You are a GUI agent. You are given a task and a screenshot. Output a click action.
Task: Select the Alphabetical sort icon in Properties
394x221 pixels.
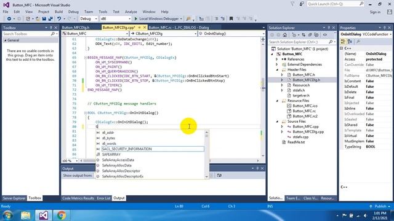click(x=350, y=42)
